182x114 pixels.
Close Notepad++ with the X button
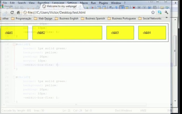[175, 3]
